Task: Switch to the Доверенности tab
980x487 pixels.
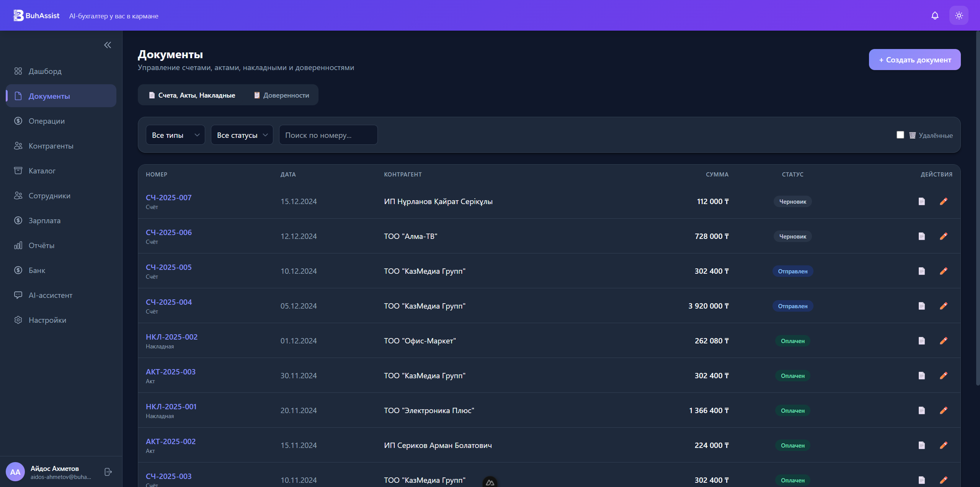Action: pyautogui.click(x=282, y=95)
